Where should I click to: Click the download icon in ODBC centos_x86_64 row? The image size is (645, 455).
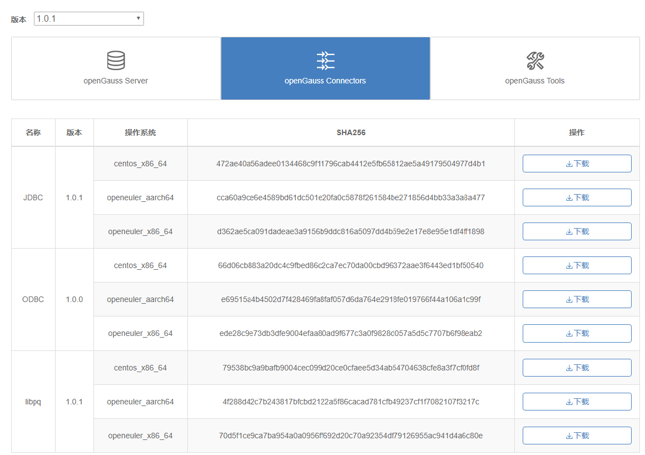pyautogui.click(x=569, y=265)
